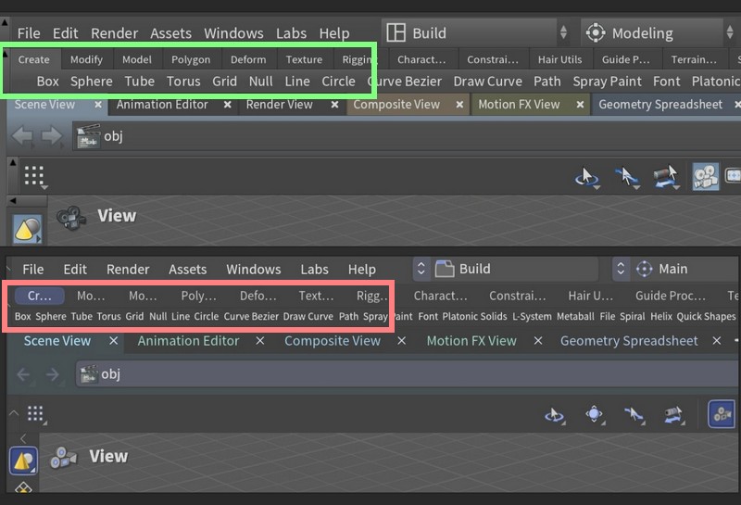Click the objects cone-and-sphere icon in the lower window

pos(23,461)
